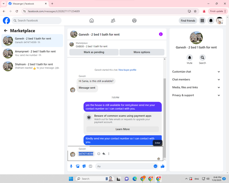Click the ENG language indicator

tap(196, 179)
